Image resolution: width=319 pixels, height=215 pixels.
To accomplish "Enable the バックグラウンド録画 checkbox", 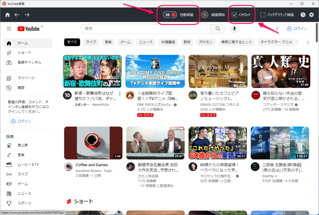I will coord(263,15).
